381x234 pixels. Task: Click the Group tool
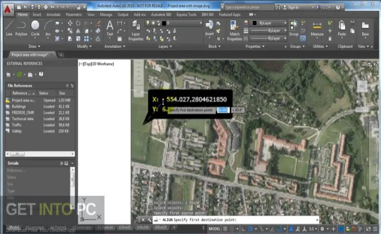click(294, 28)
